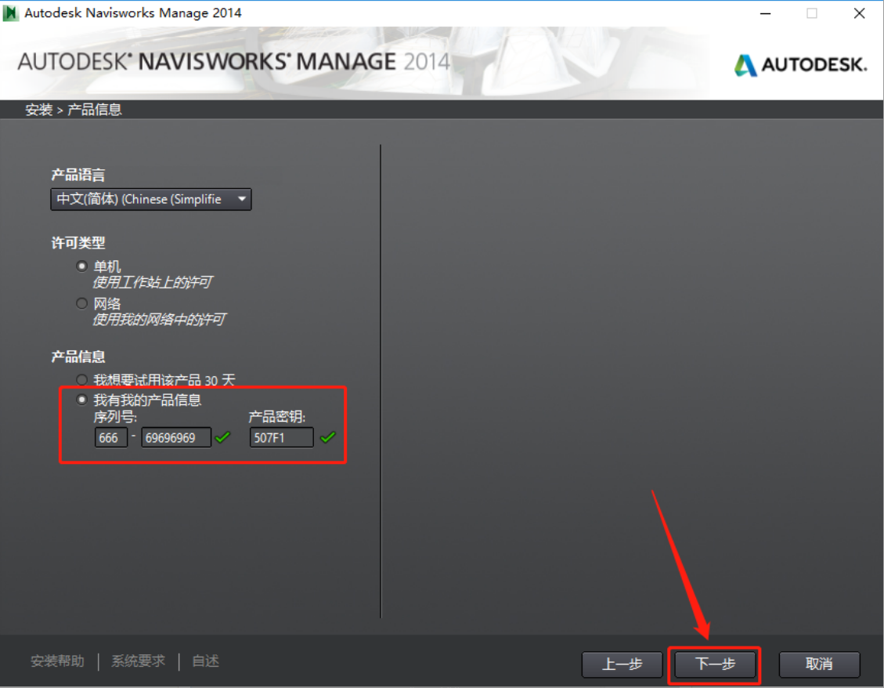The width and height of the screenshot is (884, 688).
Task: Click the green checkmark beside the product key
Action: click(x=327, y=437)
